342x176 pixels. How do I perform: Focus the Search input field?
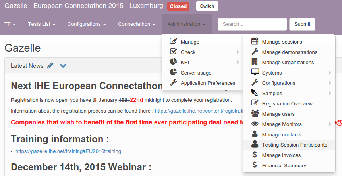tap(252, 24)
